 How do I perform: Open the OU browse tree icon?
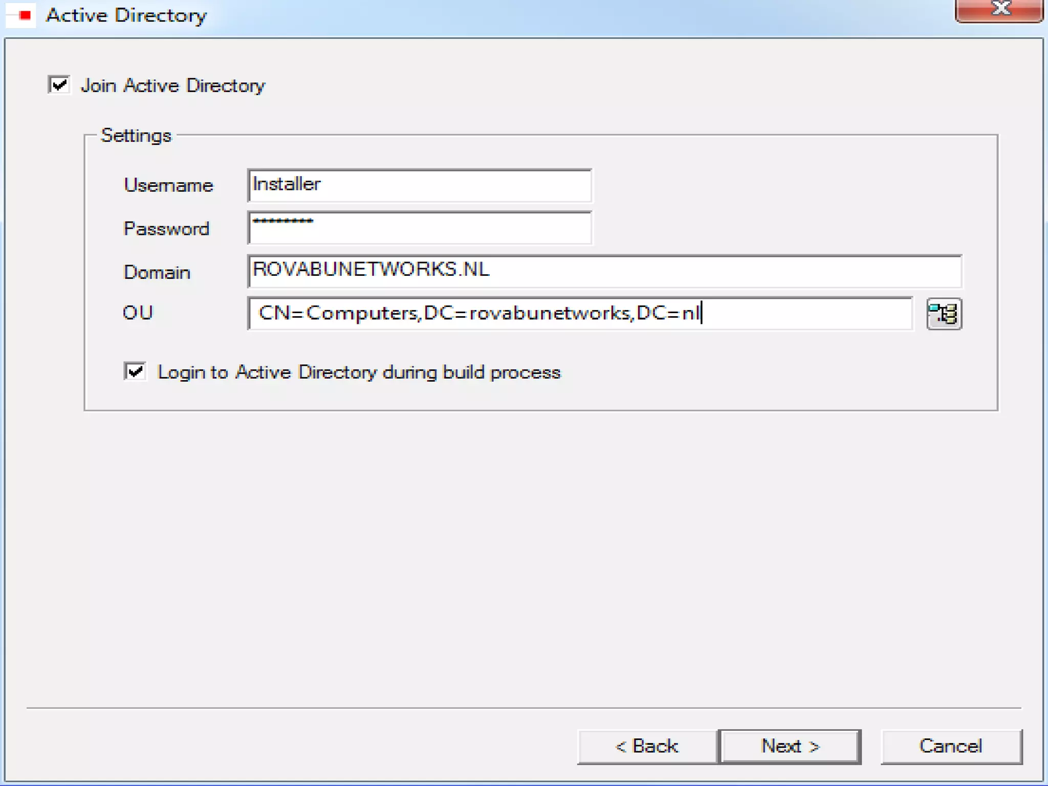pos(944,314)
